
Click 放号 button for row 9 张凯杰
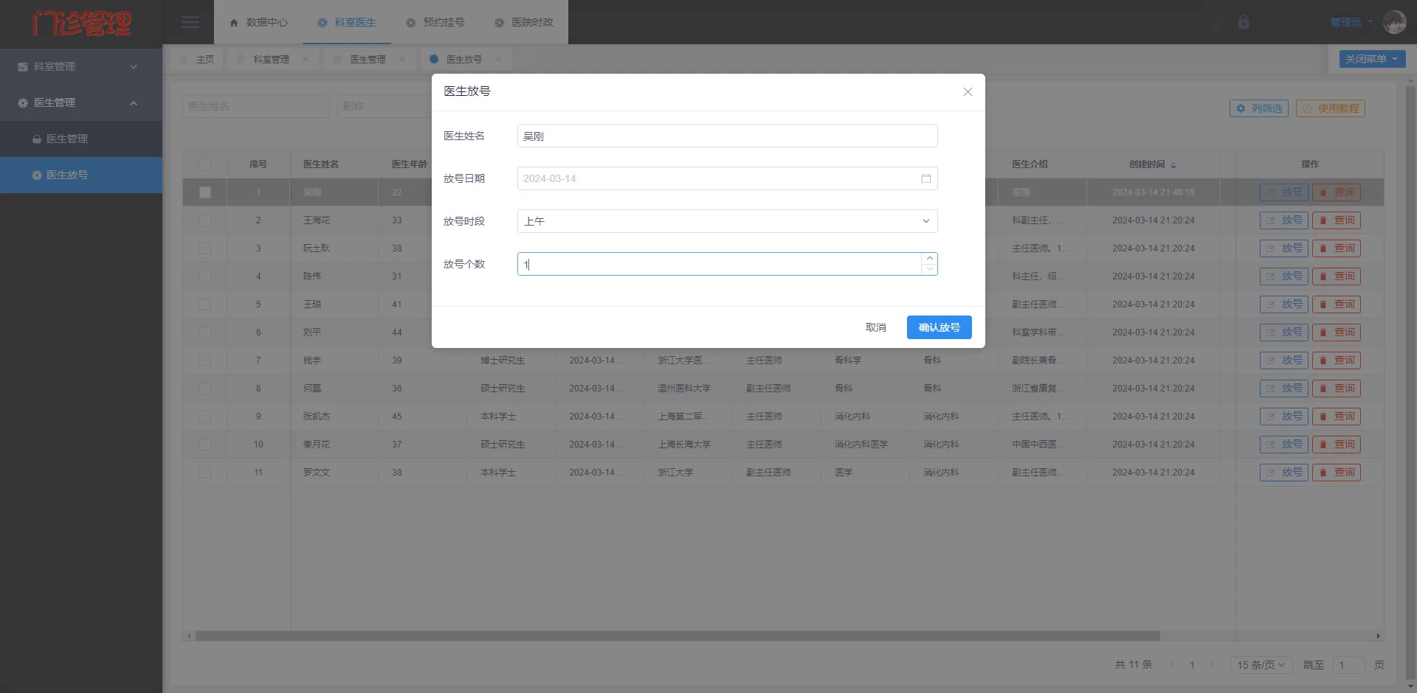[x=1284, y=417]
